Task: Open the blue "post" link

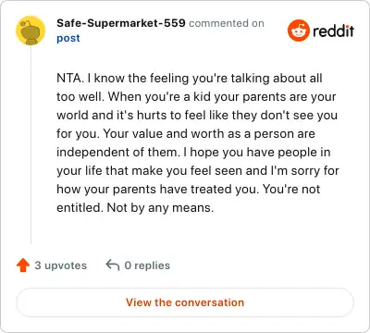Action: tap(68, 38)
